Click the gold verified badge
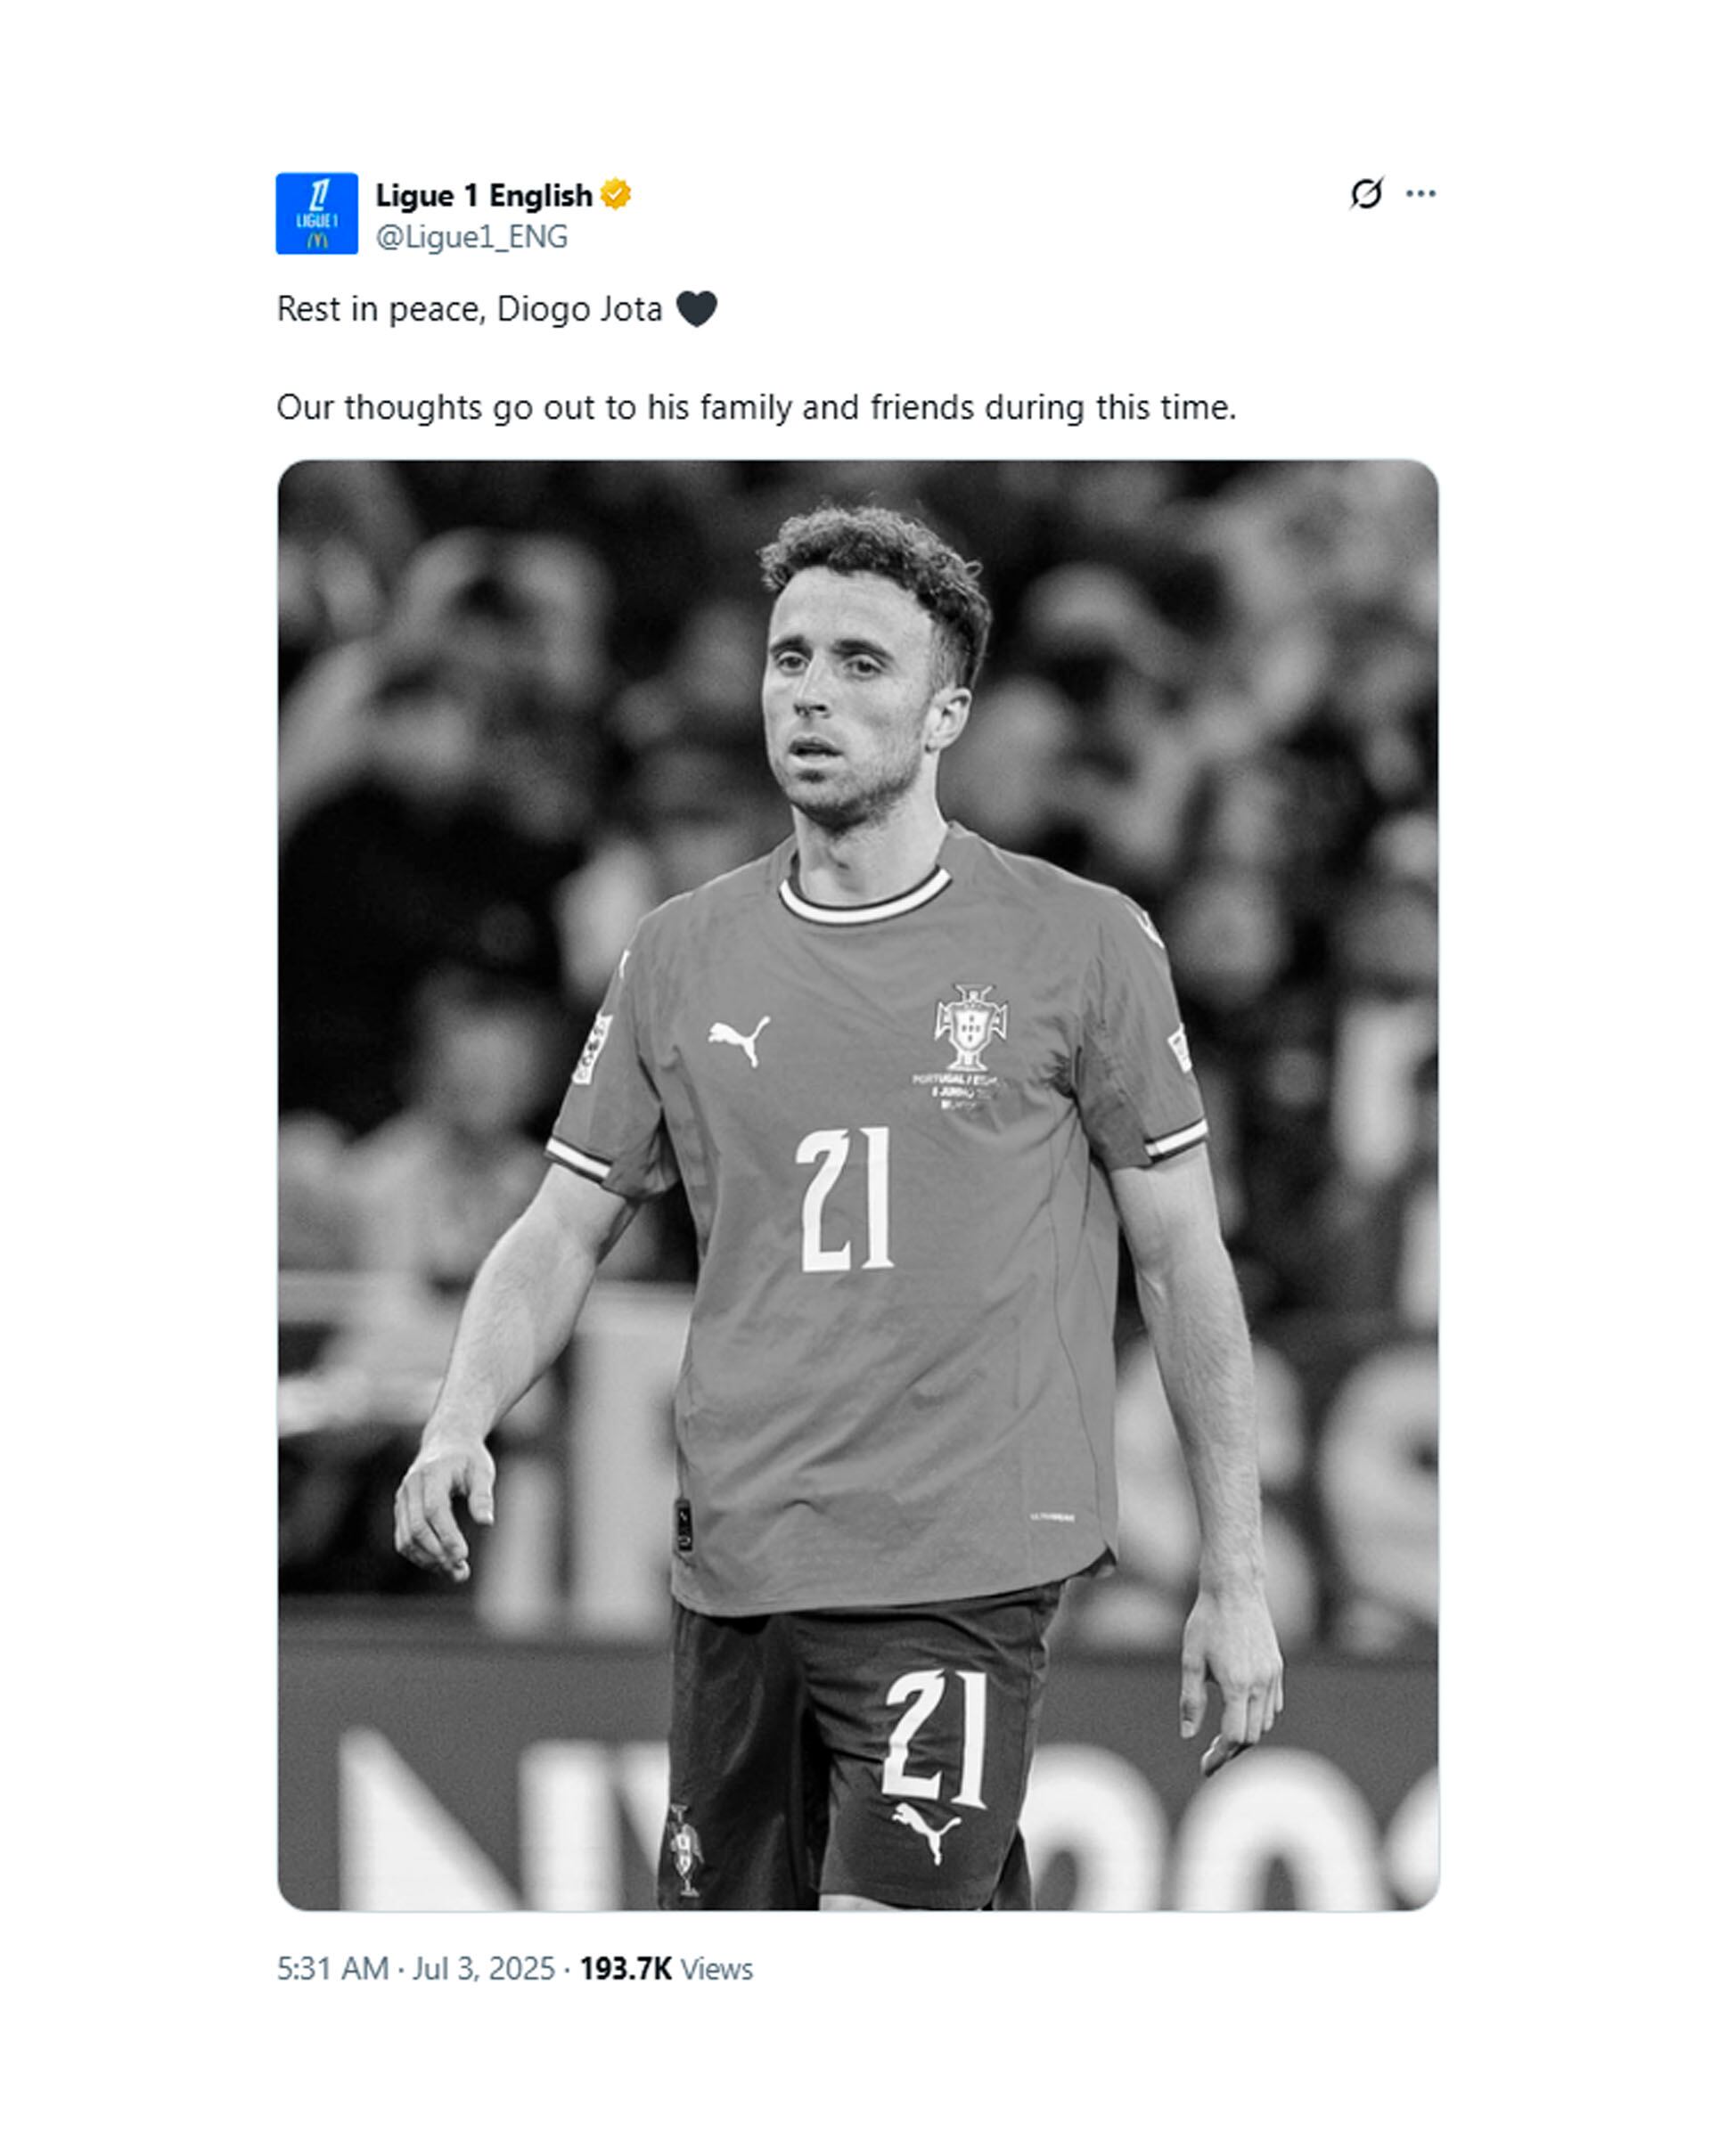The height and width of the screenshot is (2156, 1711). click(616, 194)
